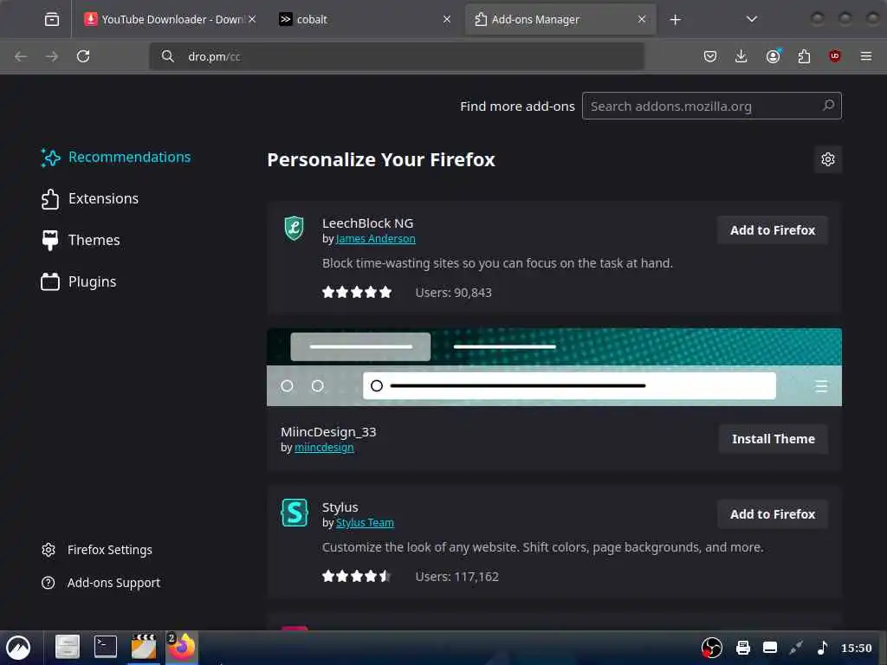Open Add-ons Support link

[x=100, y=583]
